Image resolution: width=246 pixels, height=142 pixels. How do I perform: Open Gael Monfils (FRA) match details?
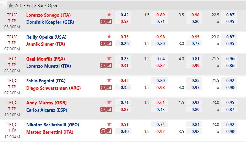[46, 59]
